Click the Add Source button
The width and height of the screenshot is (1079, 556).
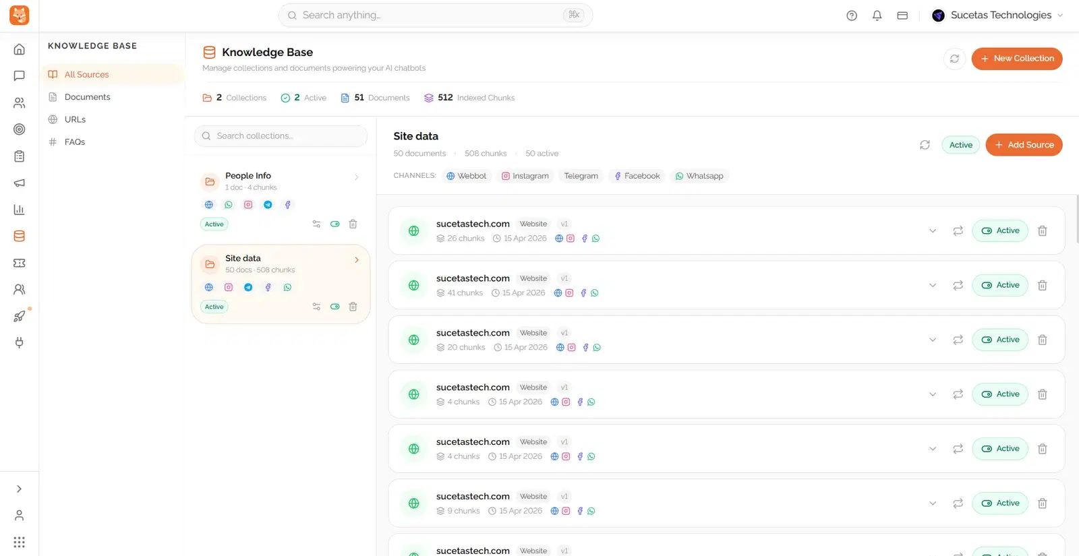tap(1024, 145)
